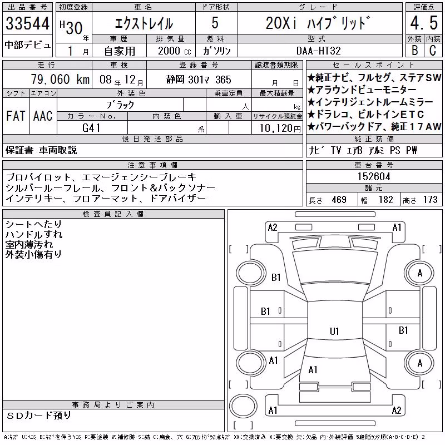This screenshot has height=445, width=445.
Task: Select the 車台番号 header
Action: (x=374, y=165)
